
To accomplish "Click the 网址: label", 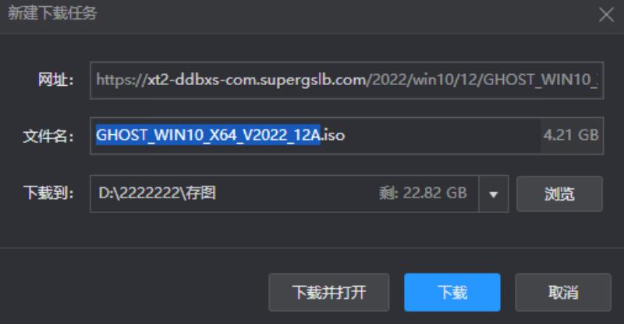I will pyautogui.click(x=55, y=80).
